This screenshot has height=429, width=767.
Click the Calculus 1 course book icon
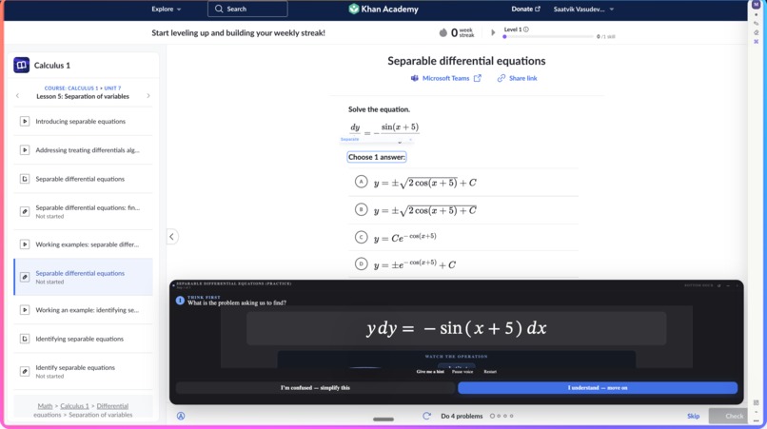[22, 65]
